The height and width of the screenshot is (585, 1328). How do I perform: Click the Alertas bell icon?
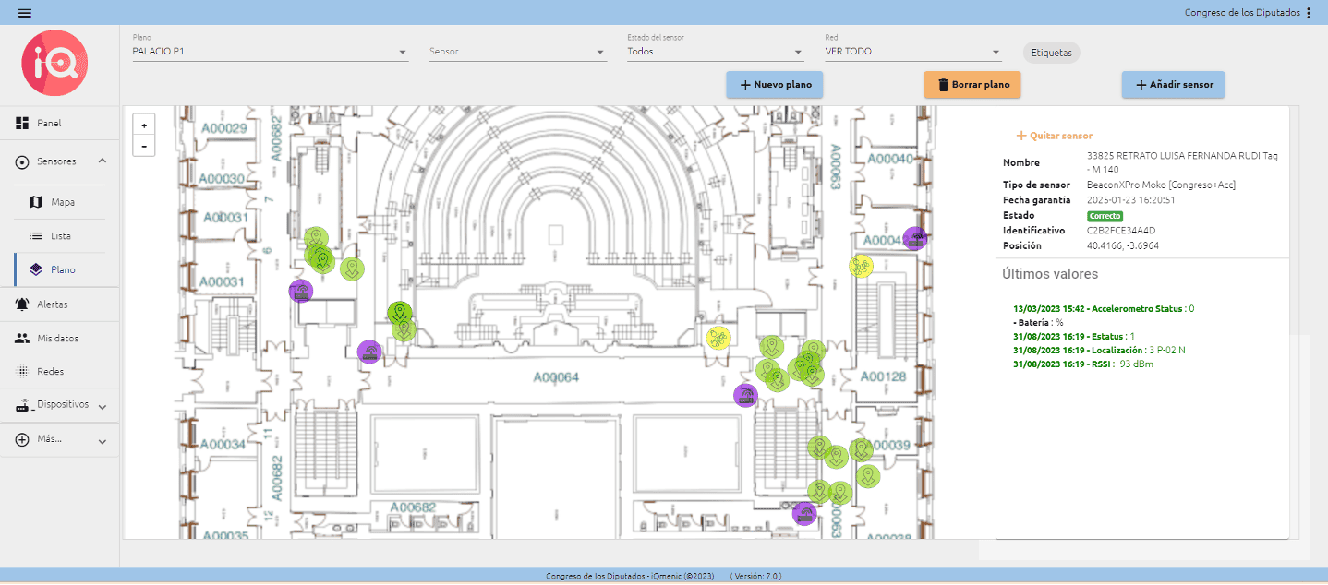(22, 304)
